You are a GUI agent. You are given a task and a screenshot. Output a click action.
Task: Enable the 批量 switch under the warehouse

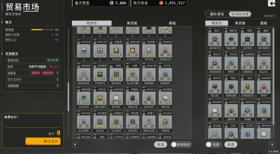214,145
